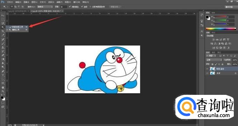Image resolution: width=238 pixels, height=126 pixels.
Task: Choose Quick Selection Tool from flyout
Action: pyautogui.click(x=17, y=27)
